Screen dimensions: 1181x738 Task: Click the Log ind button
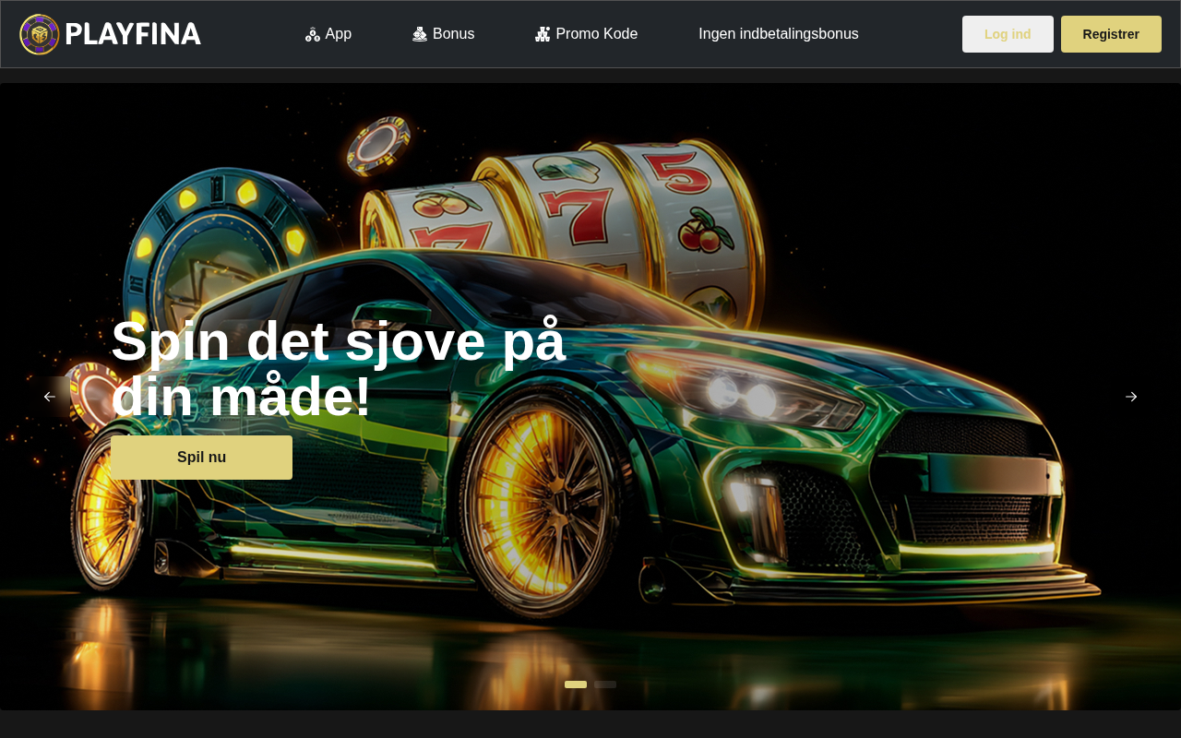point(1008,34)
